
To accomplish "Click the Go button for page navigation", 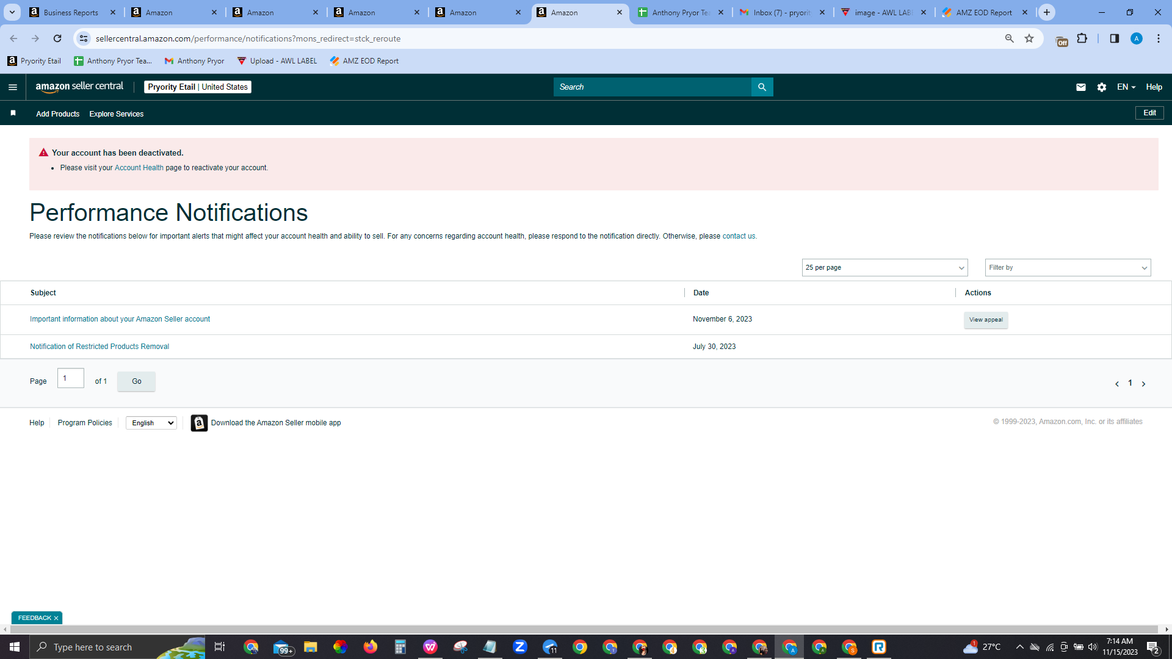I will point(136,381).
